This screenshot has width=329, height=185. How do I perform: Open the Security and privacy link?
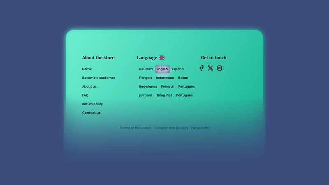pyautogui.click(x=171, y=128)
